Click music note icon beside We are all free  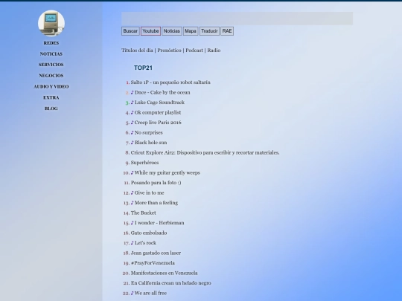point(133,293)
